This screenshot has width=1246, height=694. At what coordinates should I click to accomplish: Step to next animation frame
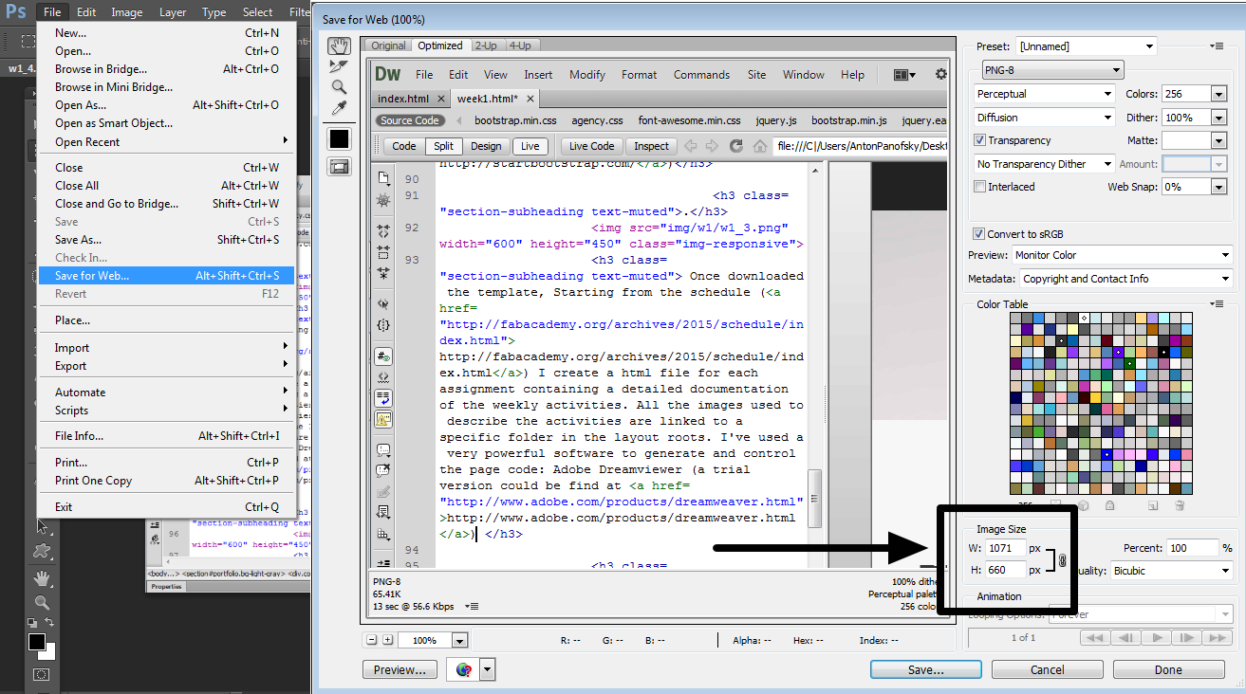click(x=1187, y=638)
